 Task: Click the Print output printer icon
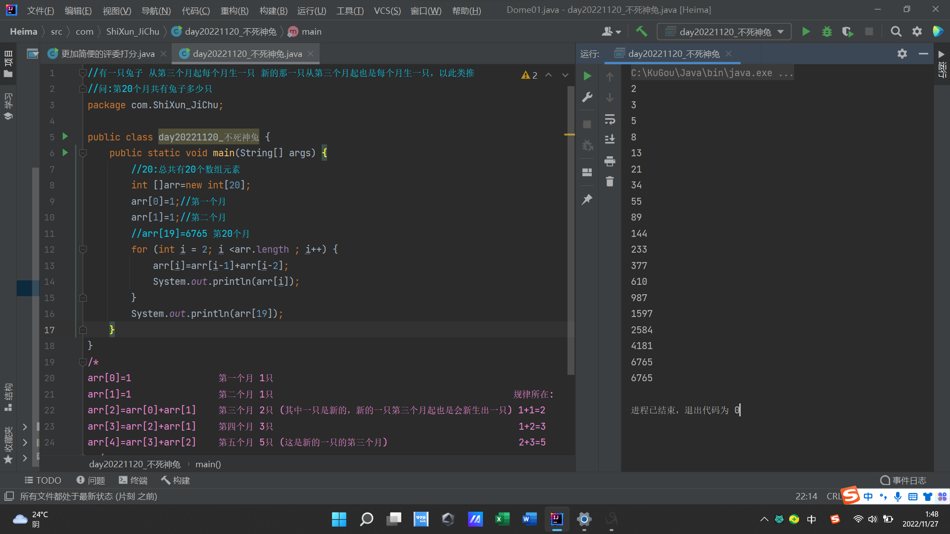[x=610, y=161]
